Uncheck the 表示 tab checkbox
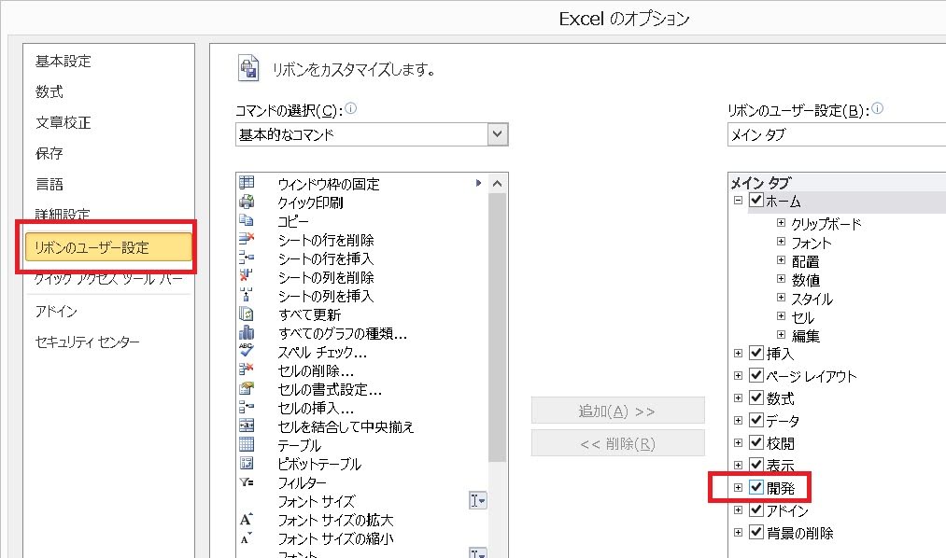The width and height of the screenshot is (946, 558). tap(755, 464)
